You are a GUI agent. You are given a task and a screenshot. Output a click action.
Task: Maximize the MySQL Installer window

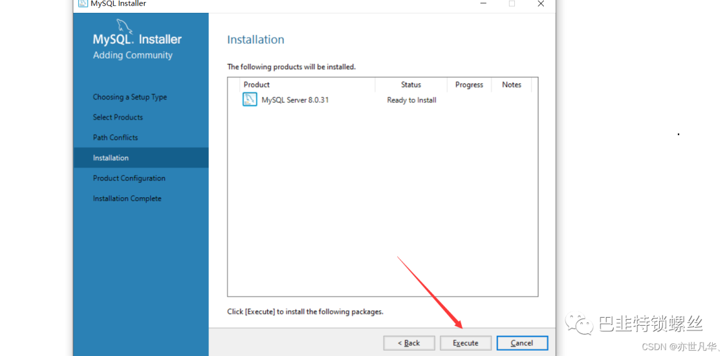click(x=512, y=4)
